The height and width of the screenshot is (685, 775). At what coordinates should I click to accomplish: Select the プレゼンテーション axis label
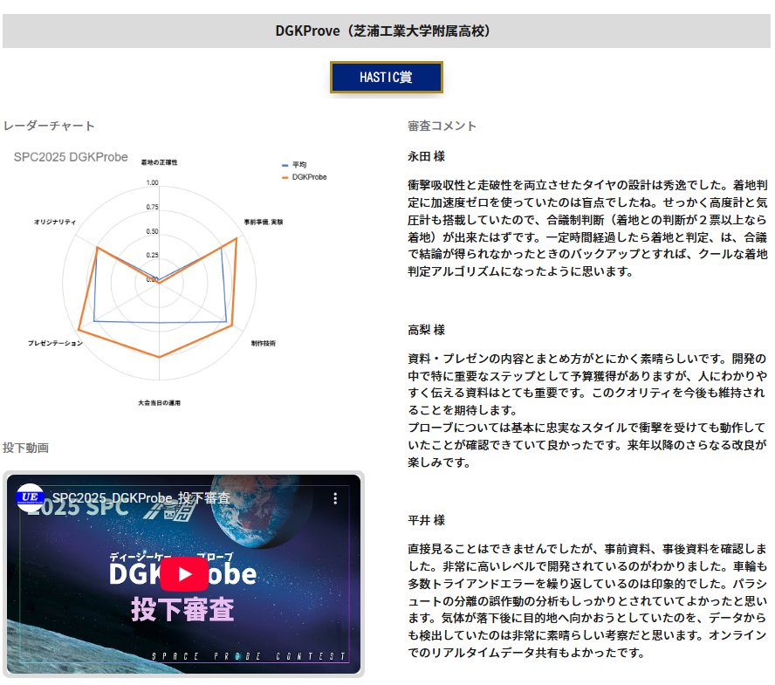[56, 343]
